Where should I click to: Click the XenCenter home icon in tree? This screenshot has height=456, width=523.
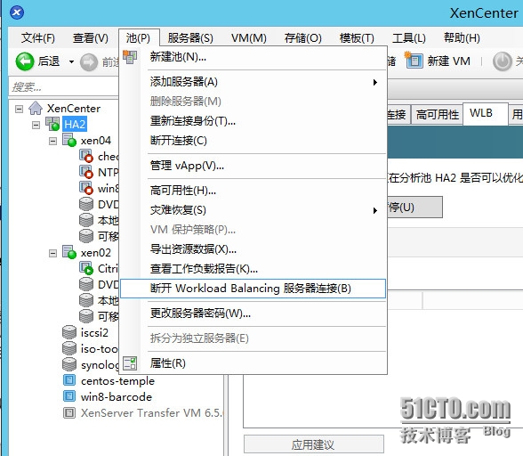tap(36, 108)
